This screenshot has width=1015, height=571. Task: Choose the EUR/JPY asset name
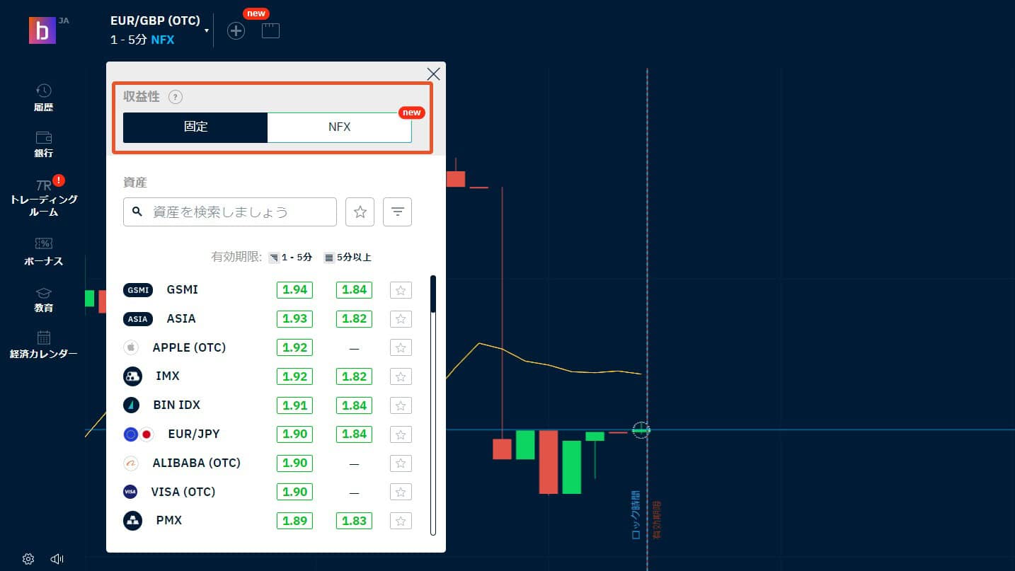(x=194, y=434)
